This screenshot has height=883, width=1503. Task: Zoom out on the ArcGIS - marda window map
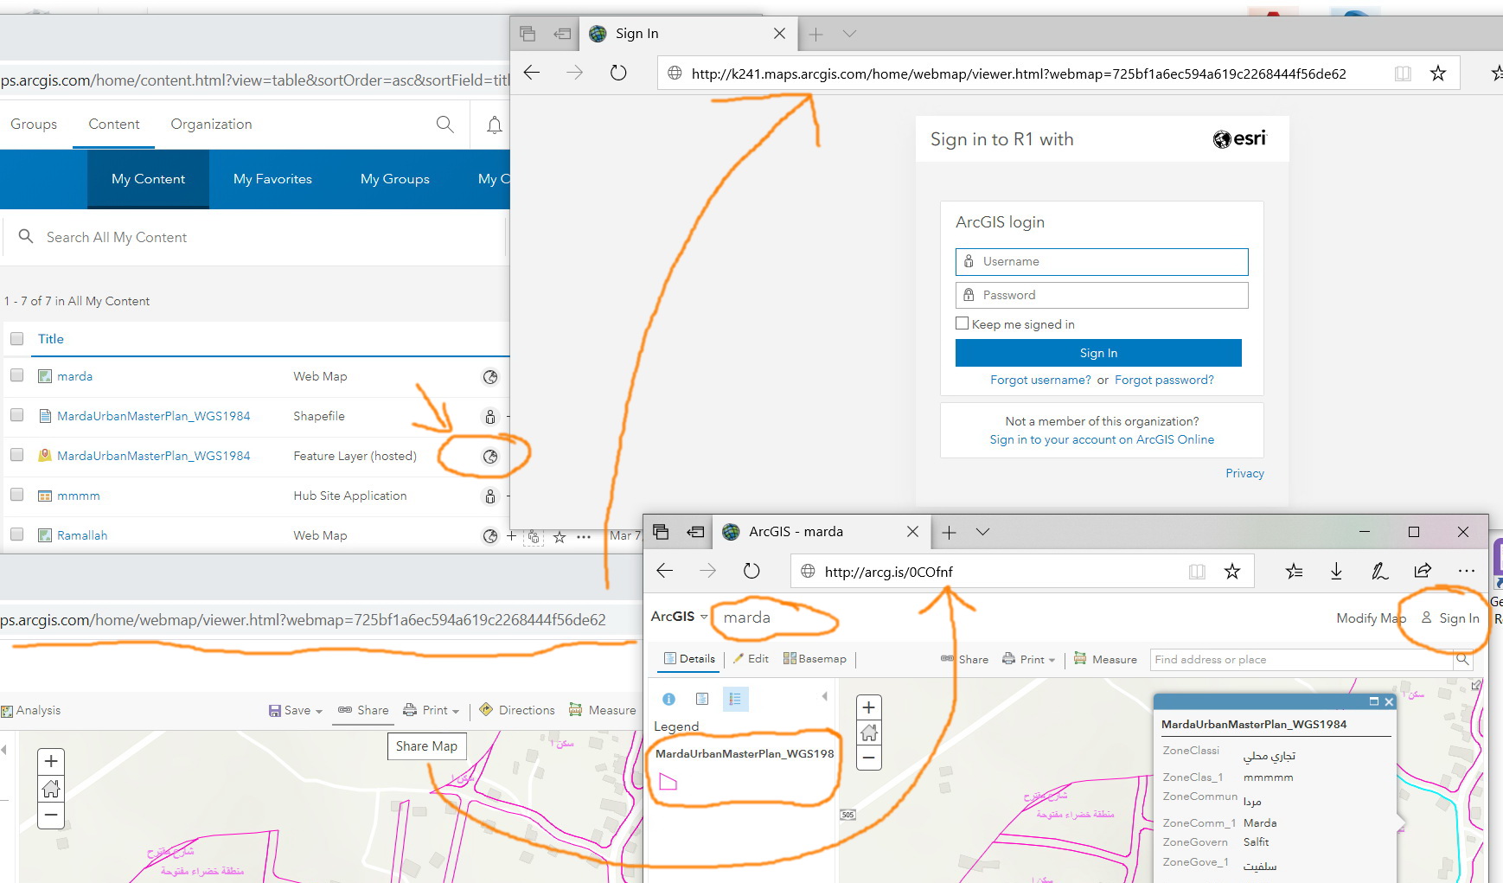(869, 758)
